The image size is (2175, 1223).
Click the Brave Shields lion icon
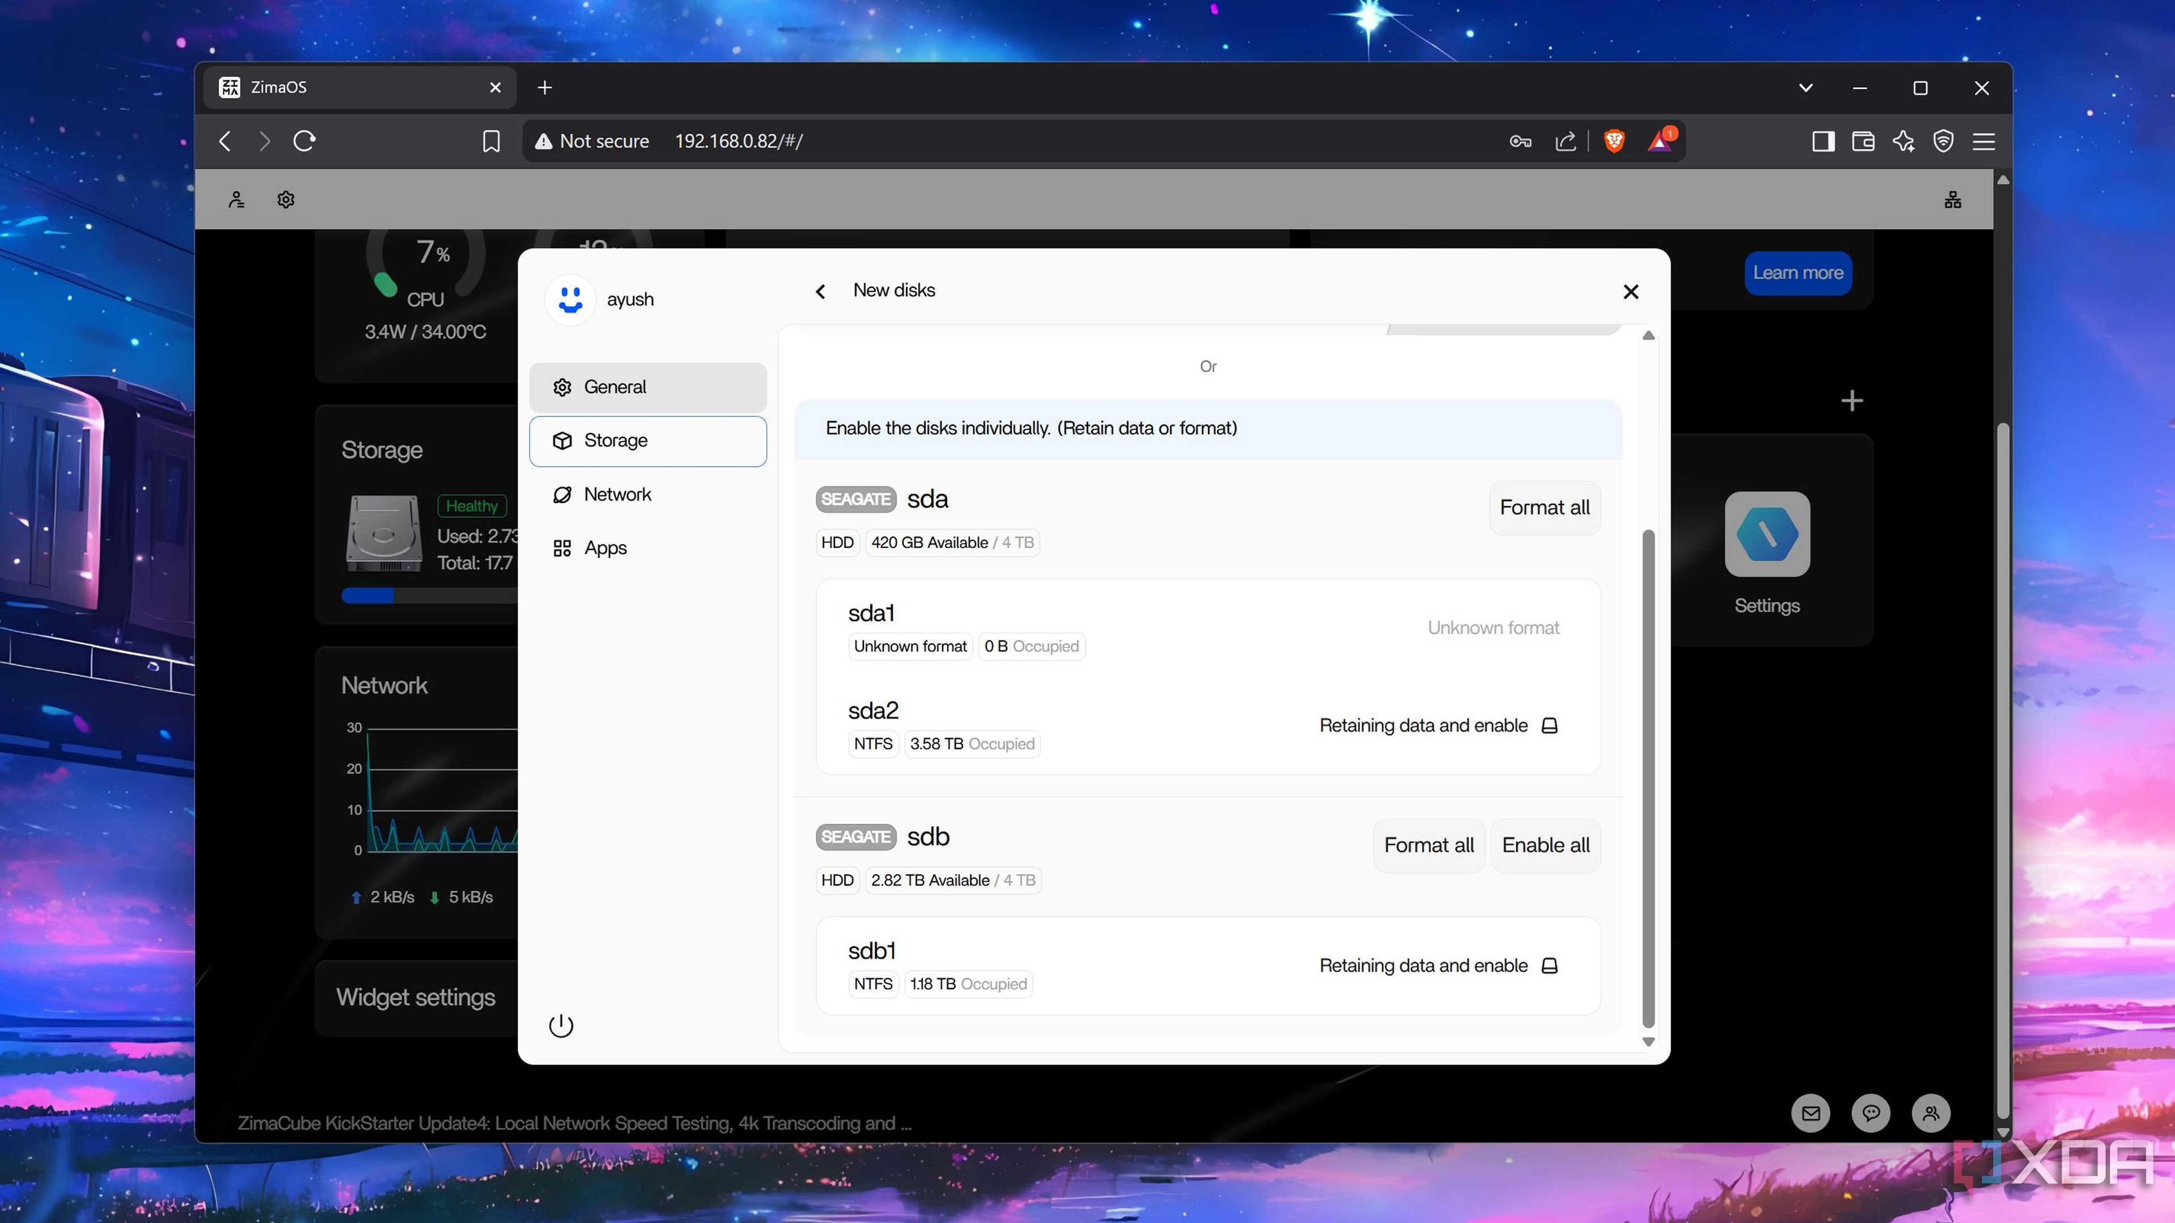pyautogui.click(x=1614, y=141)
